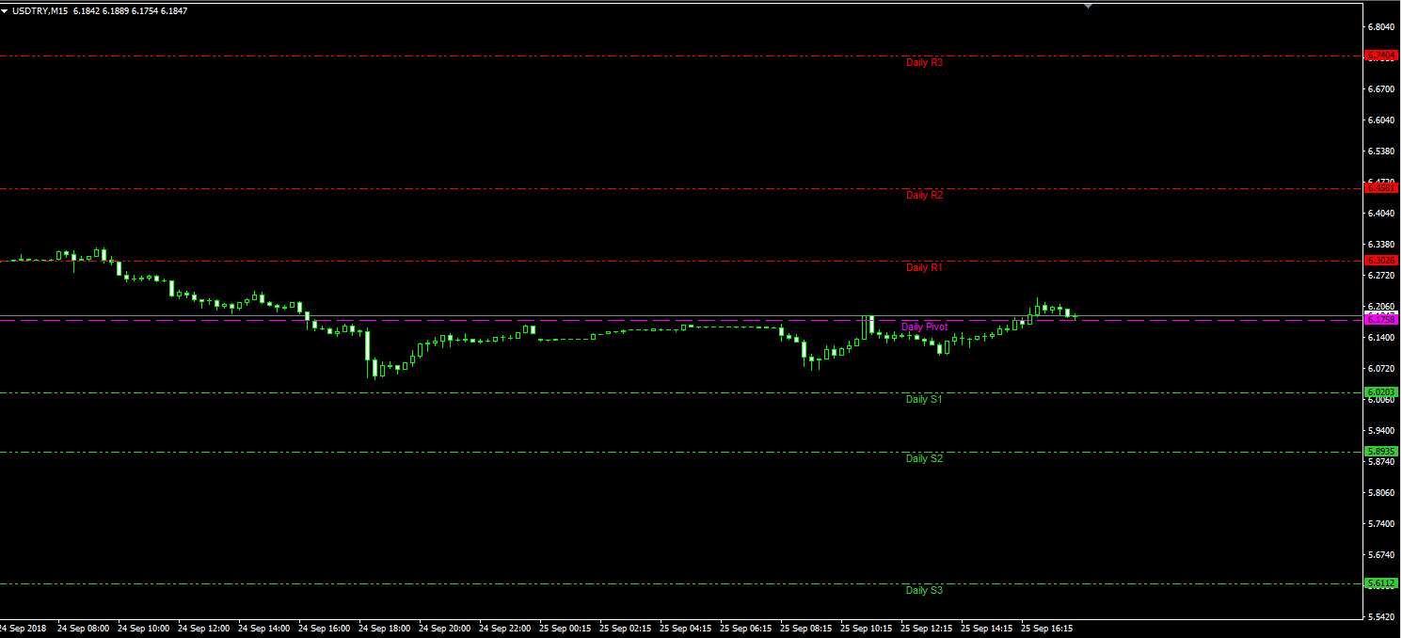This screenshot has height=638, width=1402.
Task: Select the Daily R3 line label
Action: [923, 62]
